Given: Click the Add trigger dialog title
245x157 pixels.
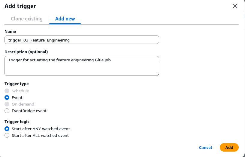Looking at the screenshot, I should [20, 6].
